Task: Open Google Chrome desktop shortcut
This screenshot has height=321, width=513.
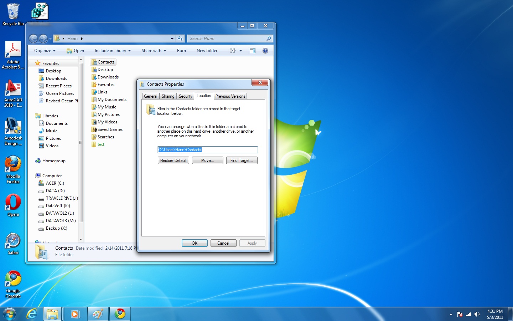Action: point(13,284)
